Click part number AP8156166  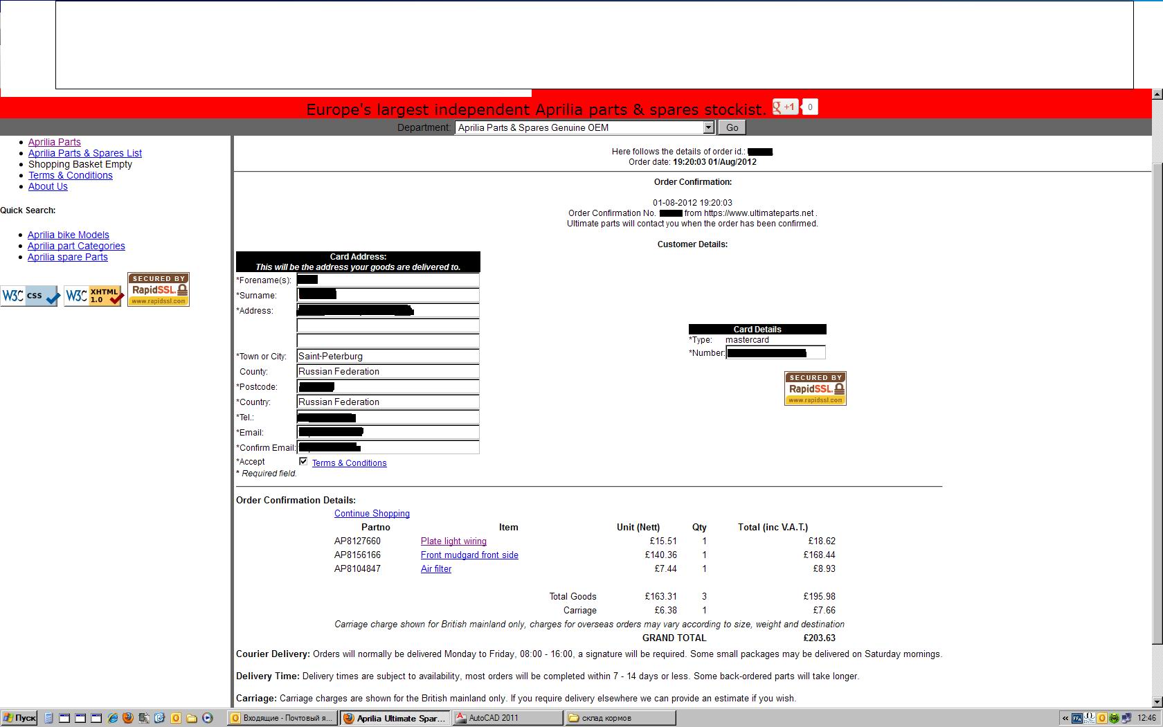(x=357, y=555)
